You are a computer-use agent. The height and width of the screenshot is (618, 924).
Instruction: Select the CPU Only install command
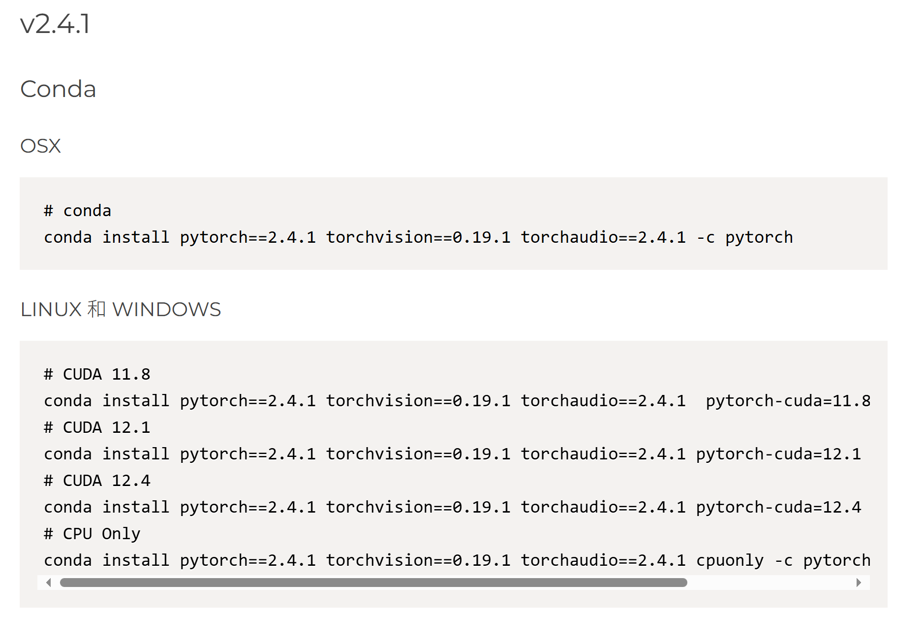pyautogui.click(x=457, y=560)
